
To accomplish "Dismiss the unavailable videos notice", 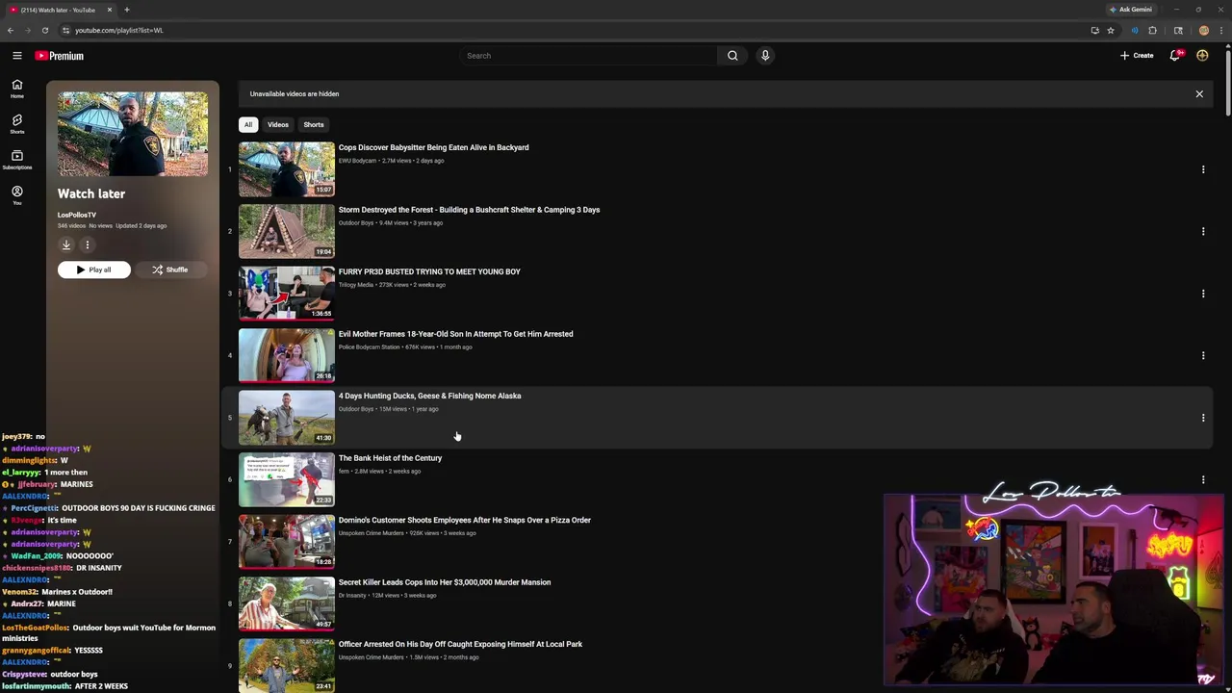I will point(1199,94).
